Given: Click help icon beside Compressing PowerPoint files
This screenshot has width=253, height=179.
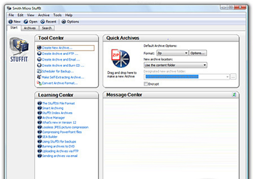Looking at the screenshot, I should (x=40, y=132).
